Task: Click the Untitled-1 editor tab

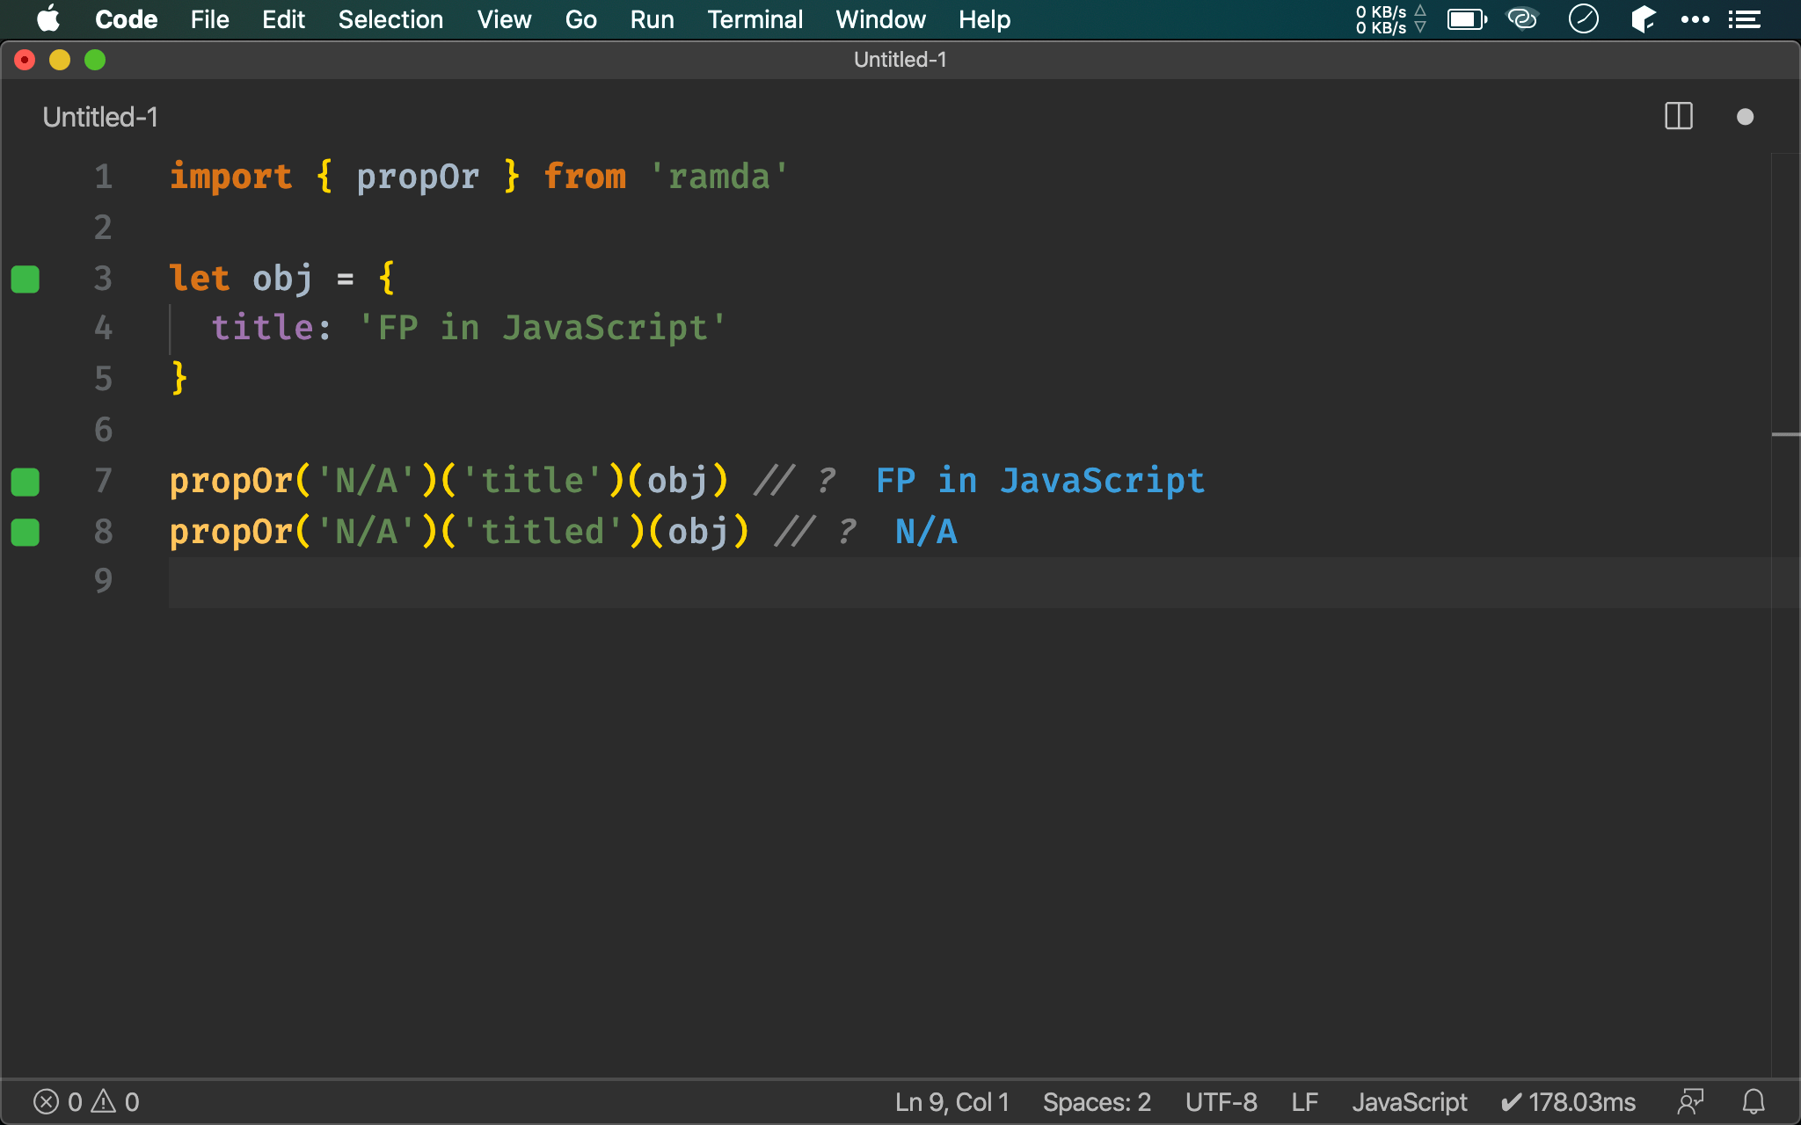Action: pos(100,117)
